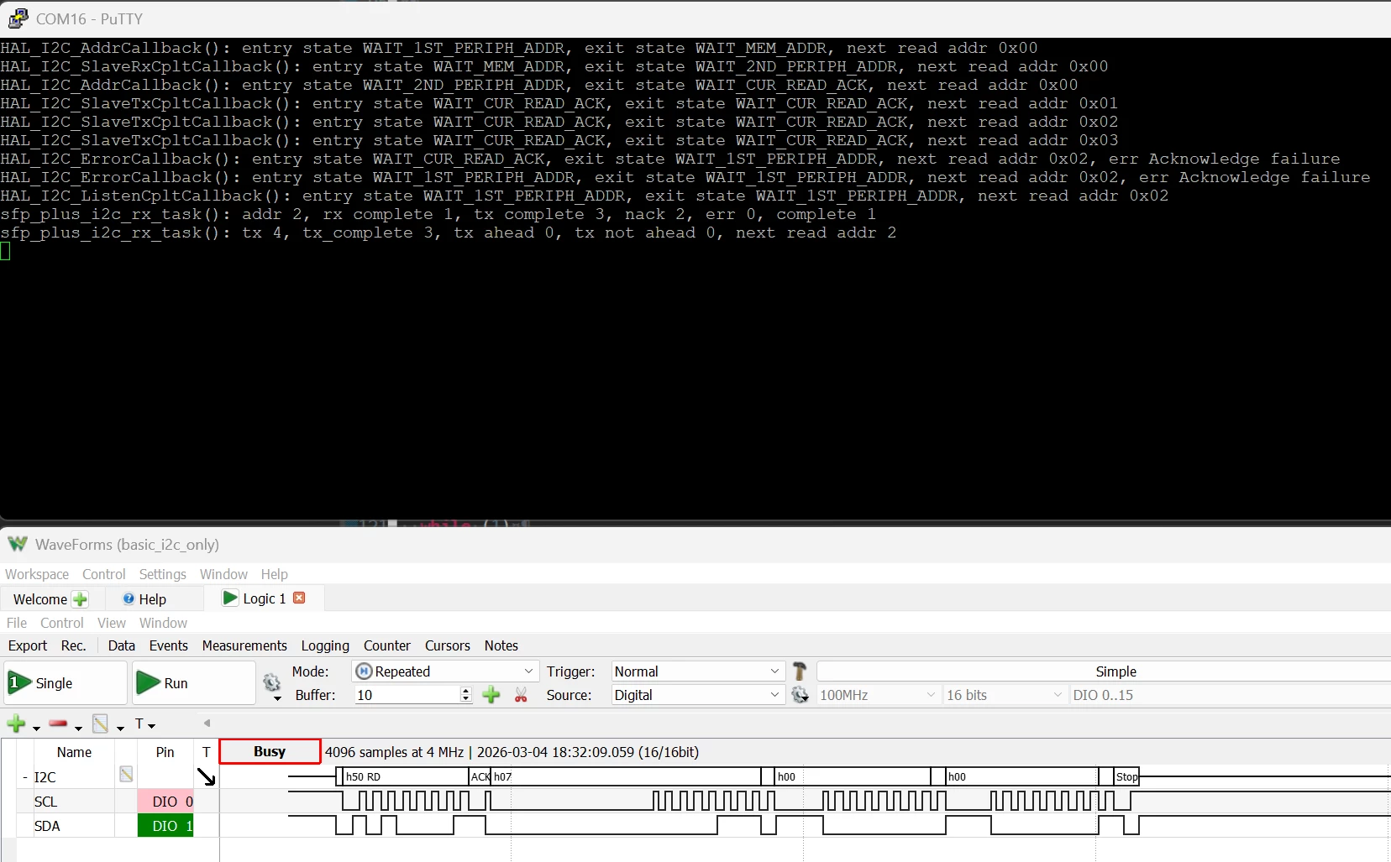The height and width of the screenshot is (862, 1391).
Task: Click the PuTTY terminal cursor block
Action: pyautogui.click(x=5, y=250)
